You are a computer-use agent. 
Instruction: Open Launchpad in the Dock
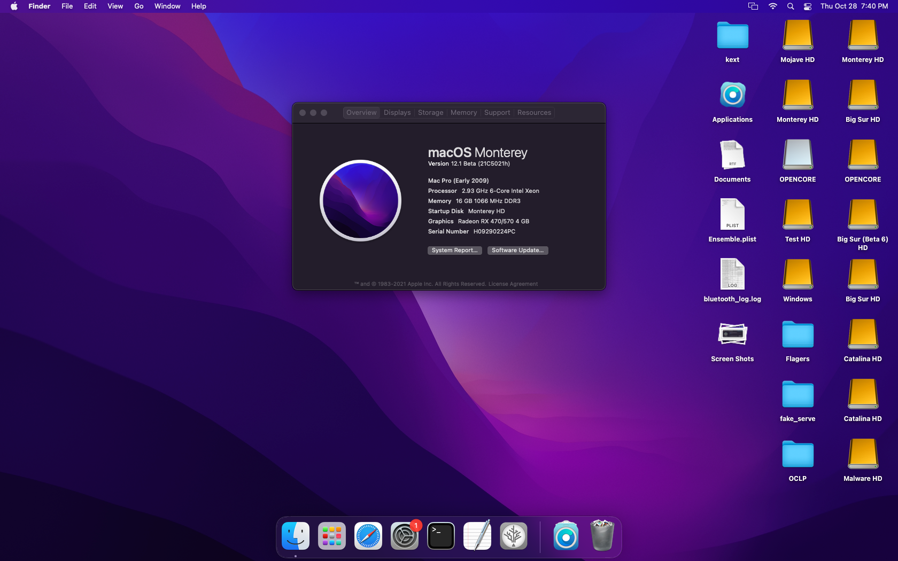(332, 536)
